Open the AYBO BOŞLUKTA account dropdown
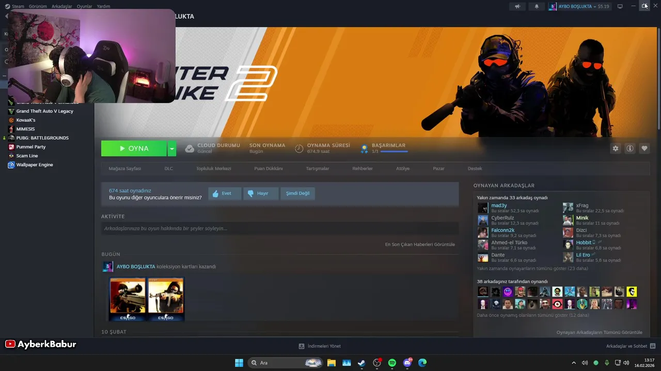 [579, 6]
